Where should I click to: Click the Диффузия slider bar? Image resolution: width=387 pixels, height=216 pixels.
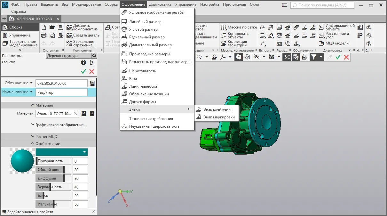[x=53, y=178]
